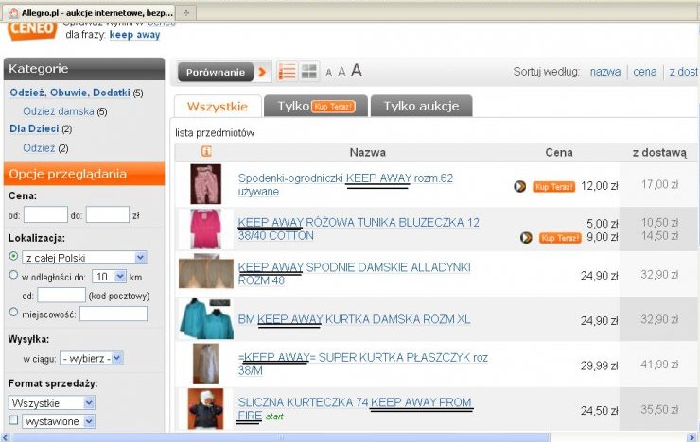Select 'w odległości do' radio button
The image size is (700, 442).
[13, 275]
